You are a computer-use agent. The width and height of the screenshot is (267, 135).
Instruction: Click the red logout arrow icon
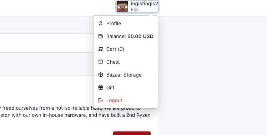(x=100, y=100)
